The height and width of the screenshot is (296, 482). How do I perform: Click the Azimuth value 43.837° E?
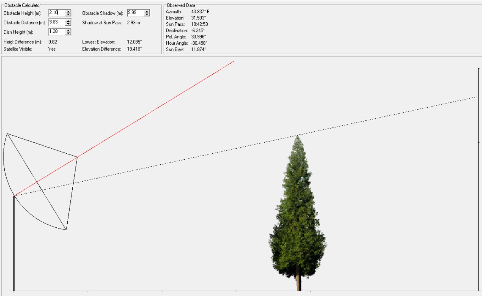point(200,12)
